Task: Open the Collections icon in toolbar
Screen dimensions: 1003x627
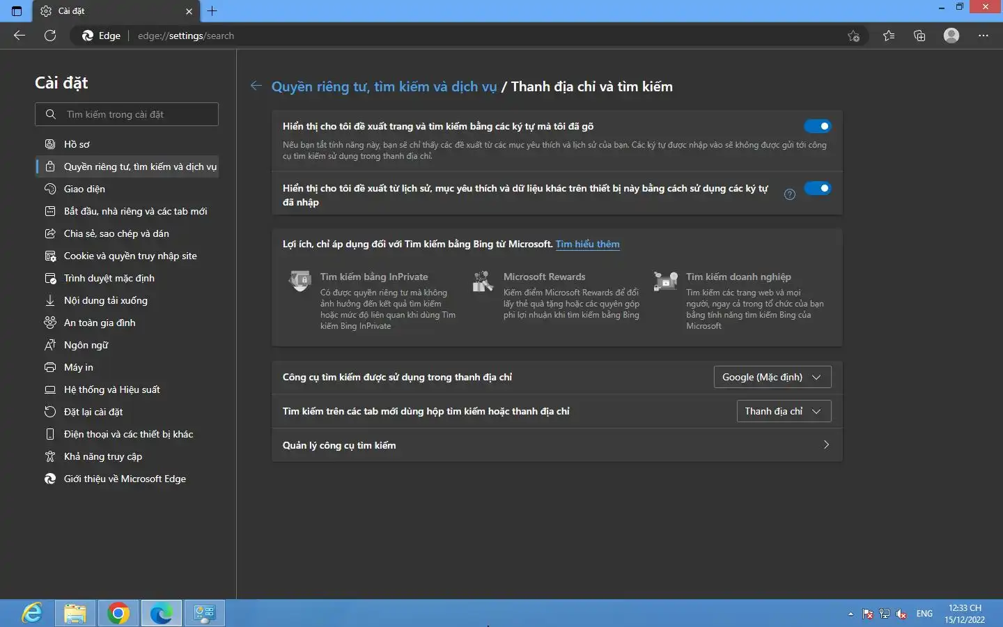Action: click(x=919, y=36)
